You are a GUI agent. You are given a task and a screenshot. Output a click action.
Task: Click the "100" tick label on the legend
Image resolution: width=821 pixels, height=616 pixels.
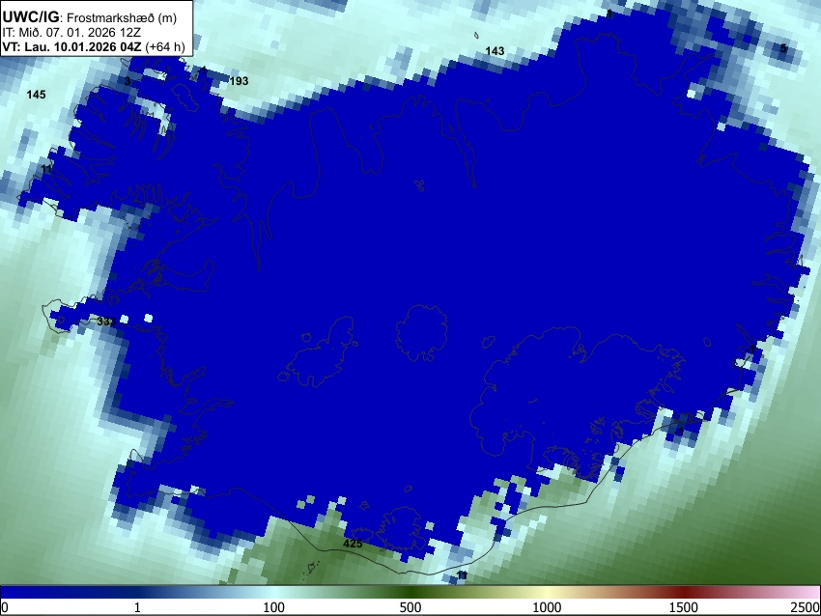tap(273, 607)
